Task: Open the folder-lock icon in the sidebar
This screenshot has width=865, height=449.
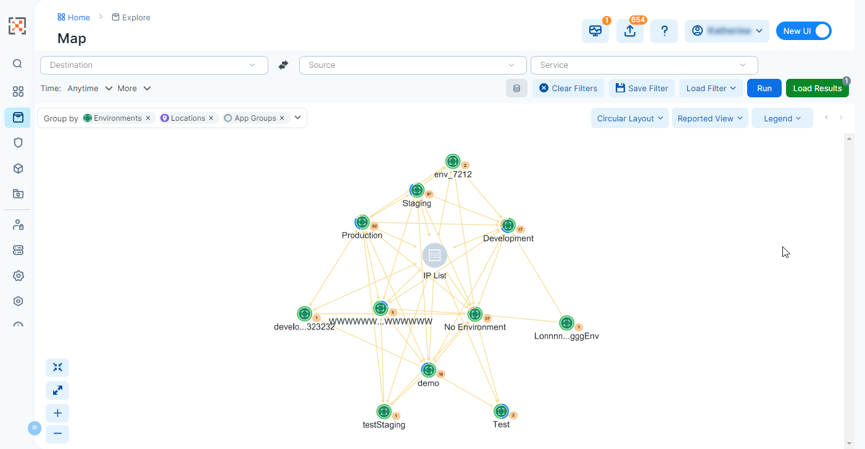Action: [18, 193]
